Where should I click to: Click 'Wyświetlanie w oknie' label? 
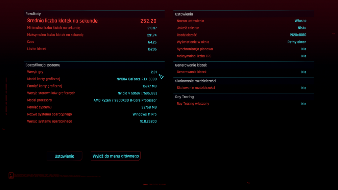tap(193, 42)
